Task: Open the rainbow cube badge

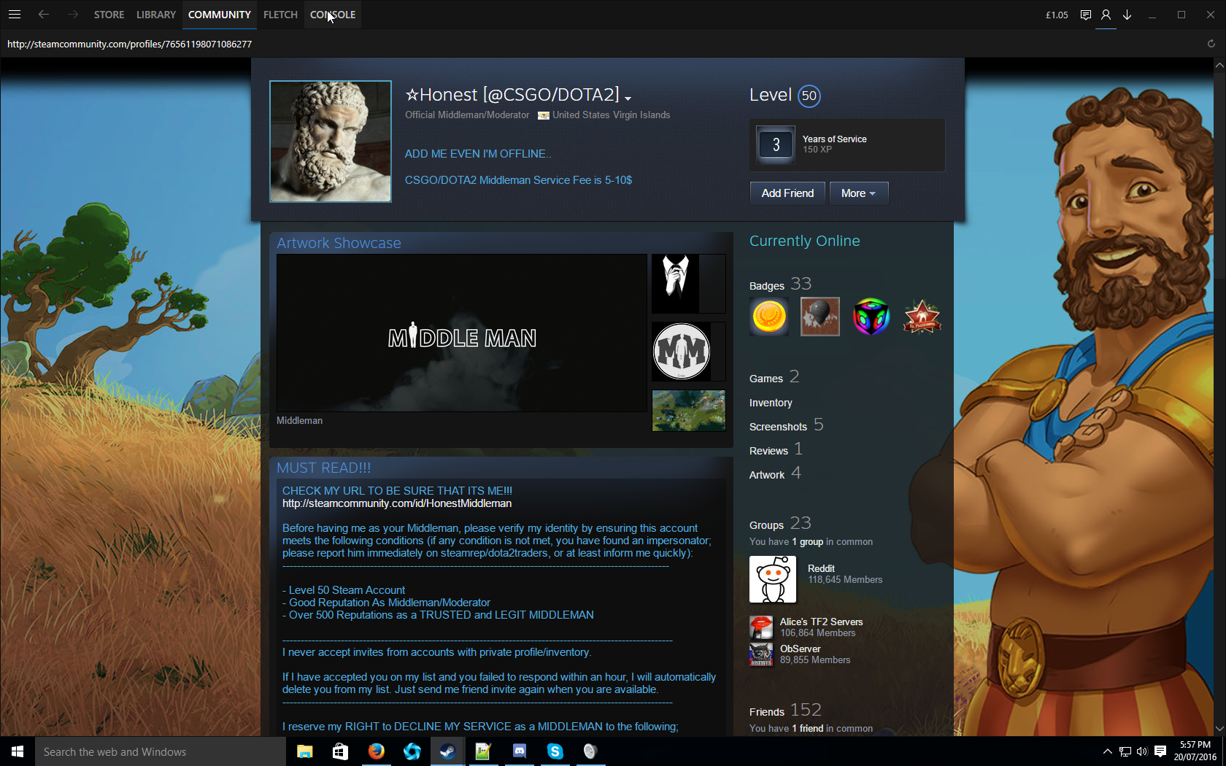Action: pos(871,317)
